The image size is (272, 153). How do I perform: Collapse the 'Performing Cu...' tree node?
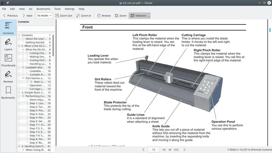pyautogui.click(x=23, y=96)
